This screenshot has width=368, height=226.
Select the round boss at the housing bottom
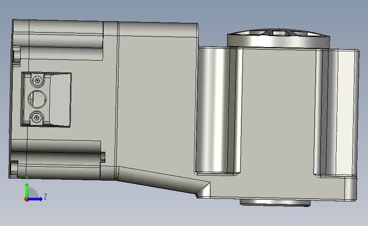275,203
